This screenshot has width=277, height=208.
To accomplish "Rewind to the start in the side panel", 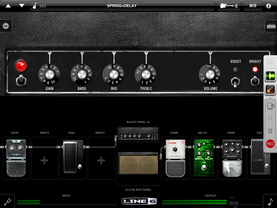I will click(270, 119).
